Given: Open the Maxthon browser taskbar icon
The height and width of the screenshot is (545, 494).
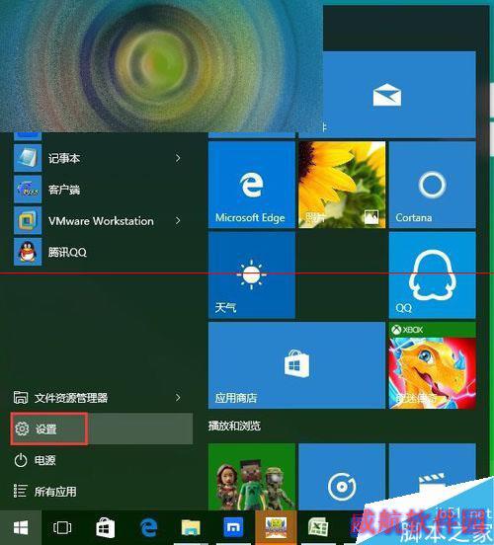Looking at the screenshot, I should click(x=233, y=528).
